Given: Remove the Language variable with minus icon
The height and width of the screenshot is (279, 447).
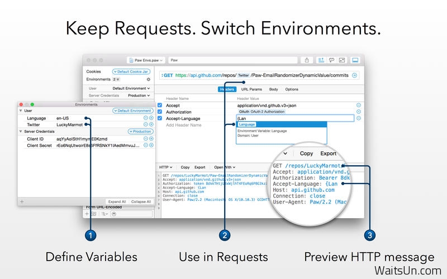Looking at the screenshot, I should click(145, 118).
